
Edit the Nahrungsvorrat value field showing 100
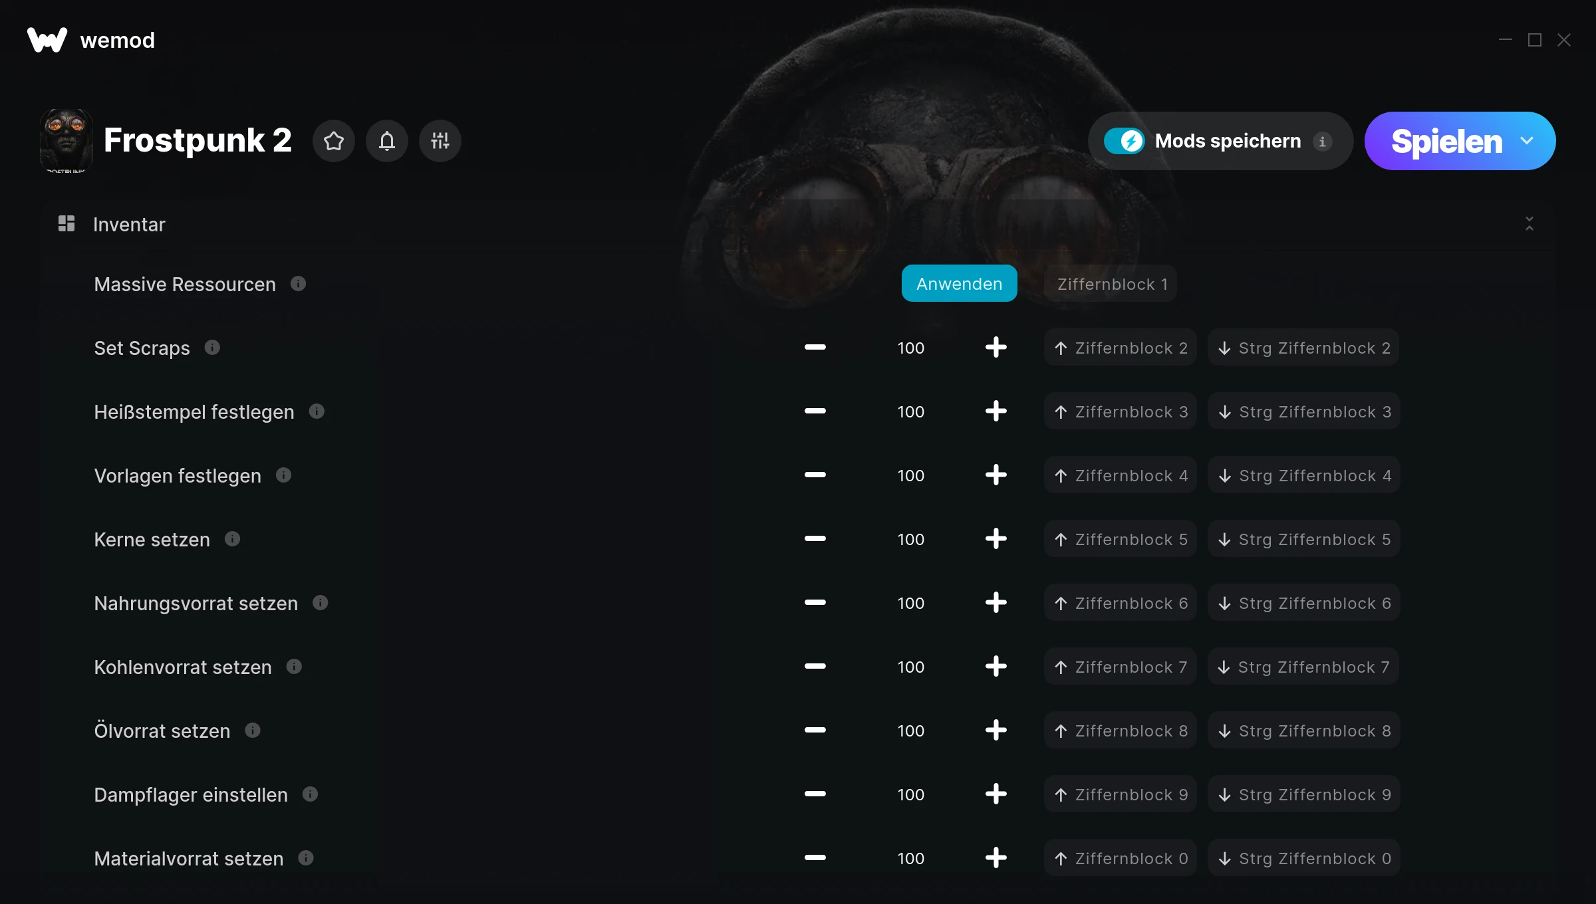pos(910,603)
